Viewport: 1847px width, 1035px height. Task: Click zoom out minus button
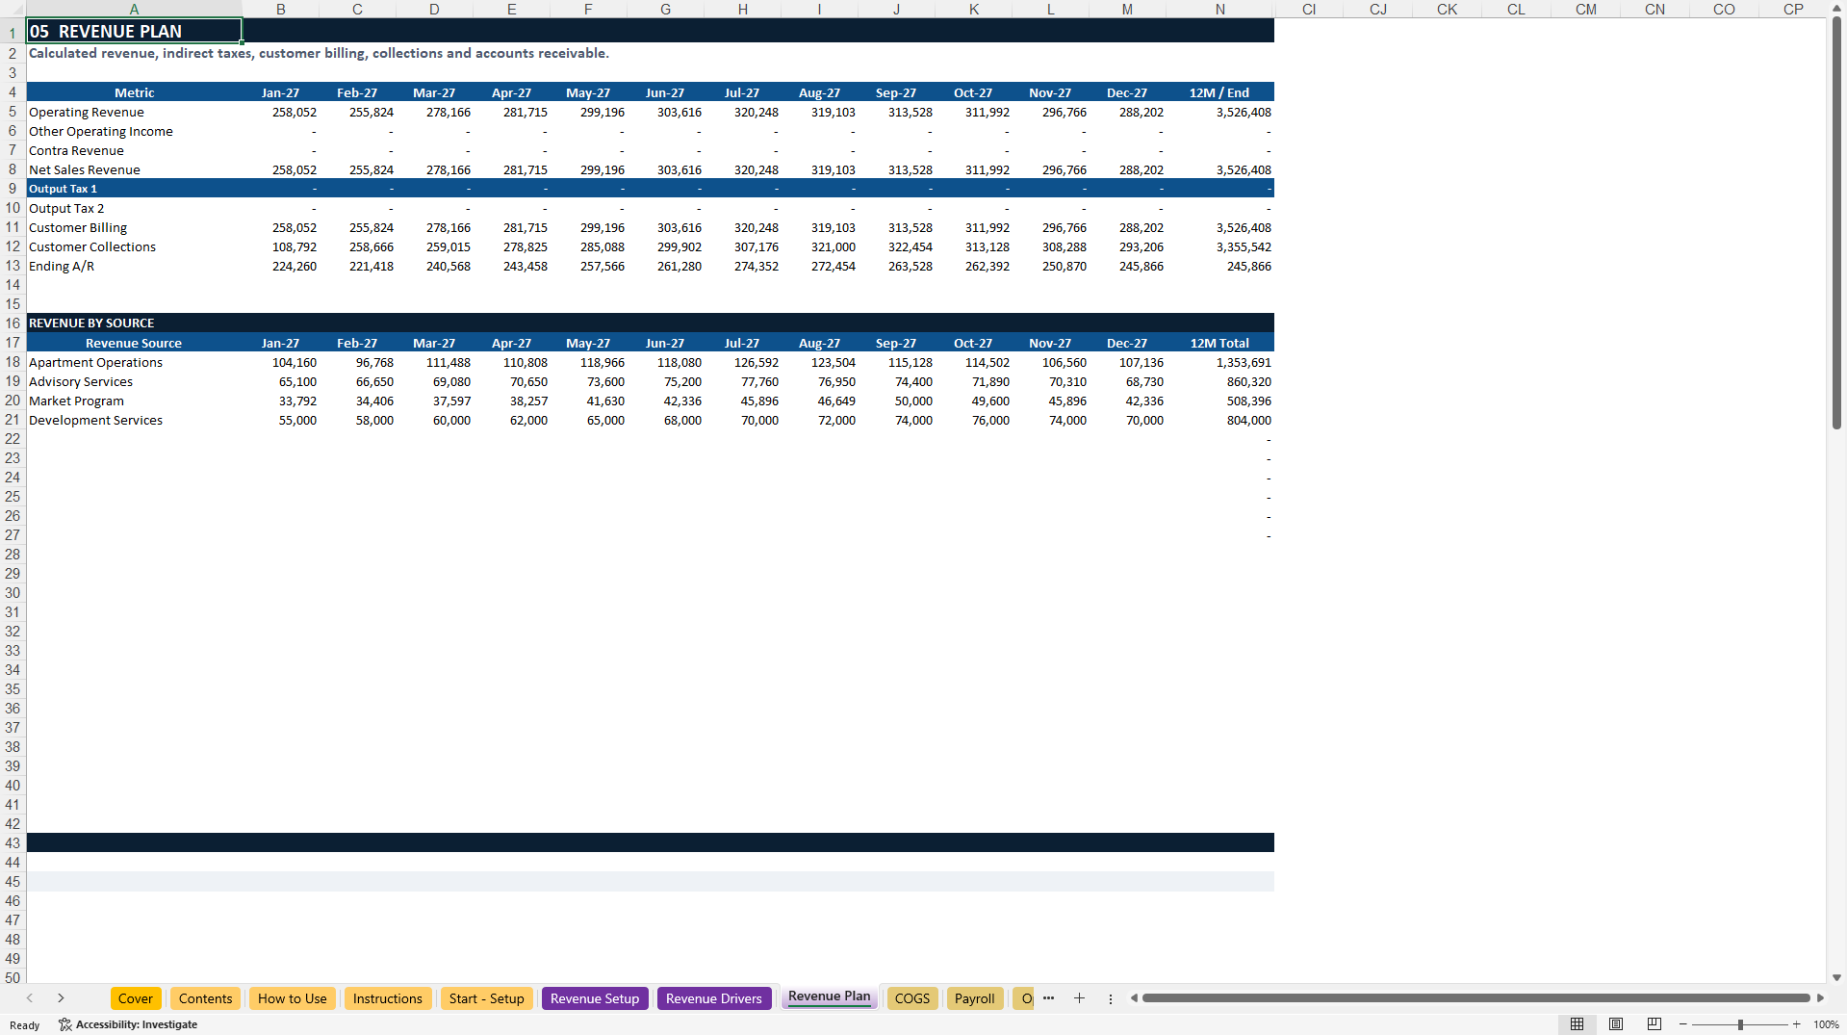point(1683,1024)
